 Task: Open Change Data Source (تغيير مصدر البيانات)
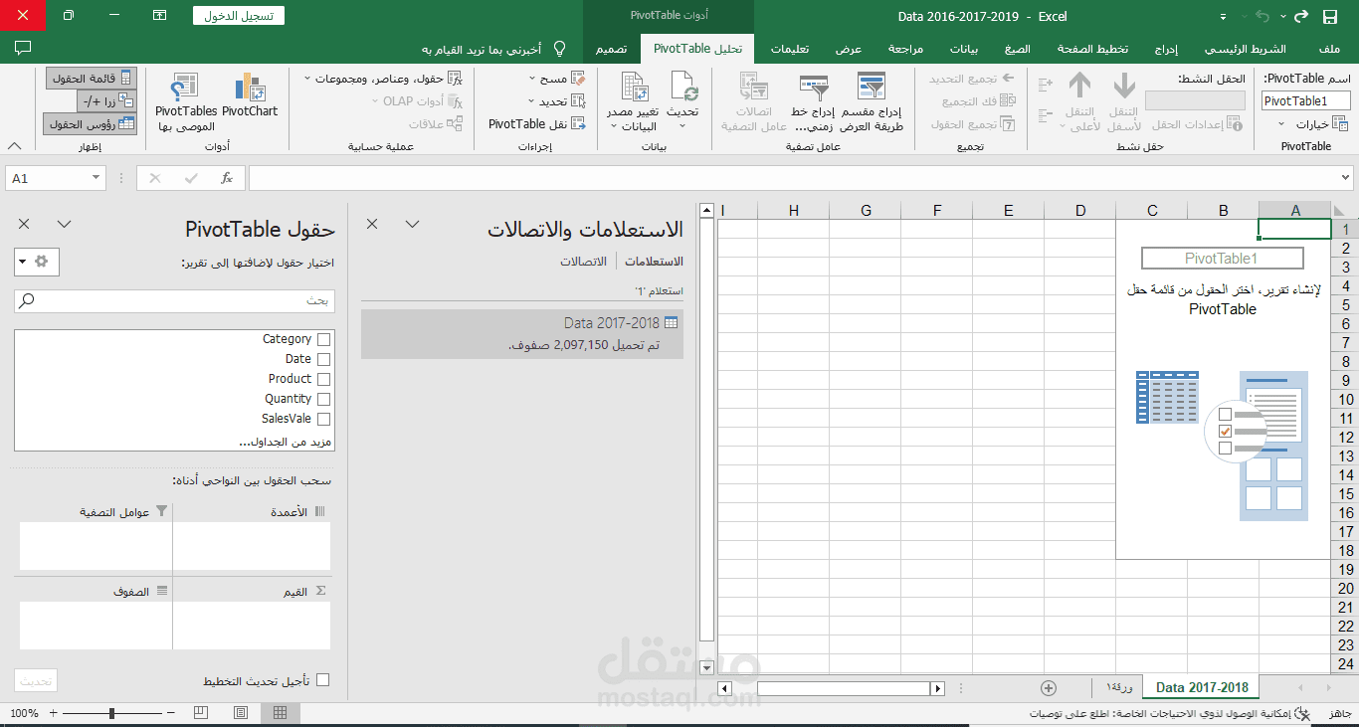(633, 102)
